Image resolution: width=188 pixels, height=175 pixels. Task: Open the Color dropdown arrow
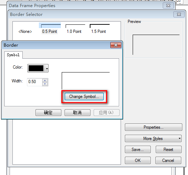pos(47,68)
